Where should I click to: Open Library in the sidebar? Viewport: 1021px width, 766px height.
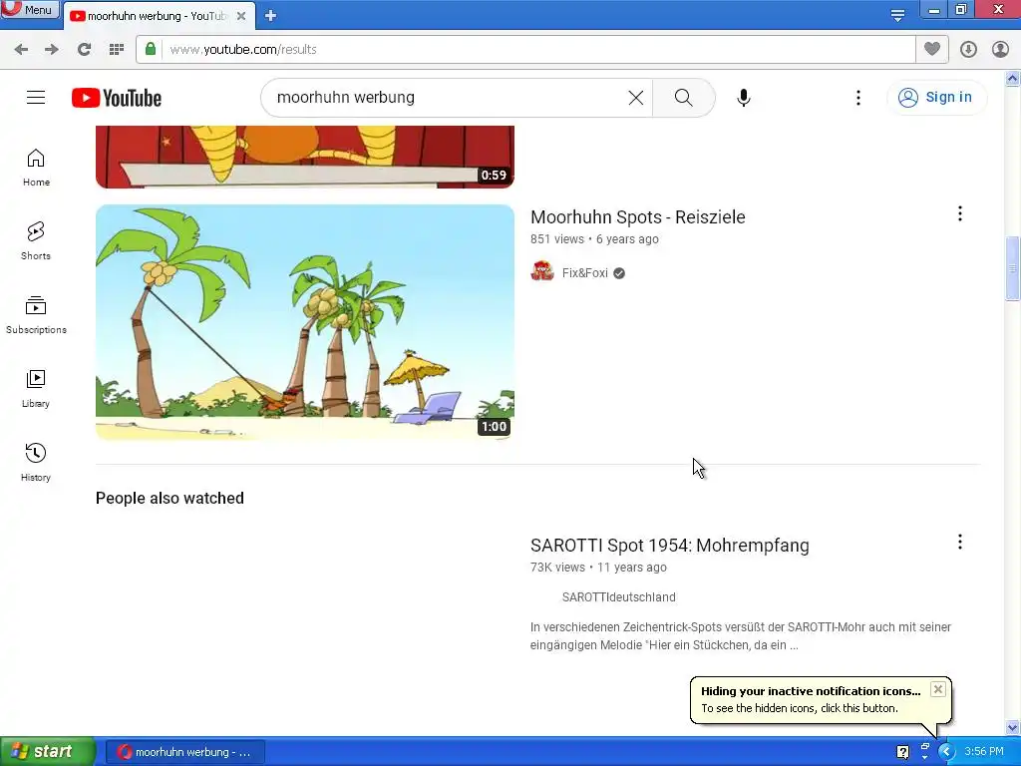(x=36, y=389)
